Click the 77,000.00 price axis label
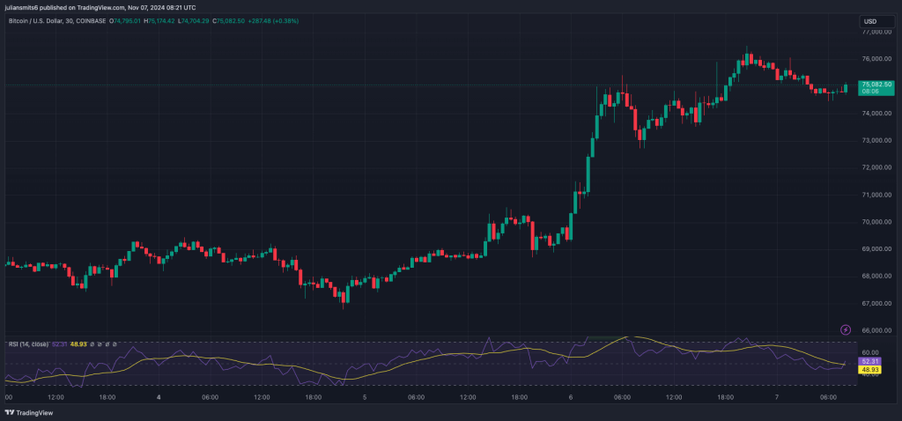Viewport: 902px width, 421px height. click(876, 32)
